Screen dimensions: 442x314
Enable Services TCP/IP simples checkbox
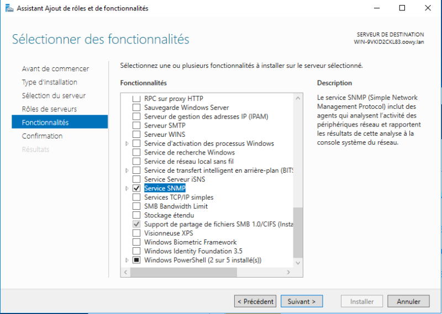tap(136, 198)
